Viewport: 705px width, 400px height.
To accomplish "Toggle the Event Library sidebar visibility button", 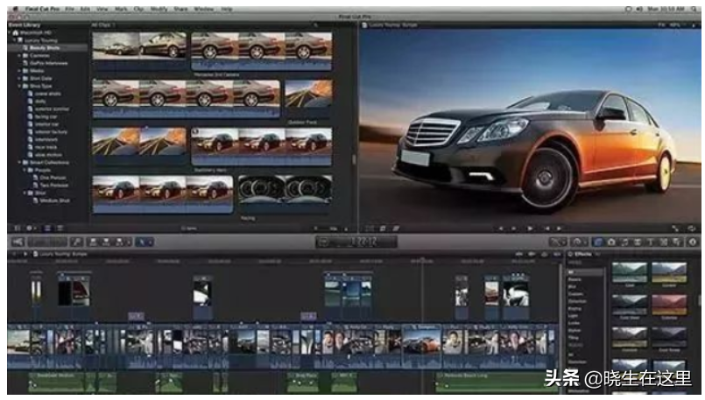I will point(15,228).
